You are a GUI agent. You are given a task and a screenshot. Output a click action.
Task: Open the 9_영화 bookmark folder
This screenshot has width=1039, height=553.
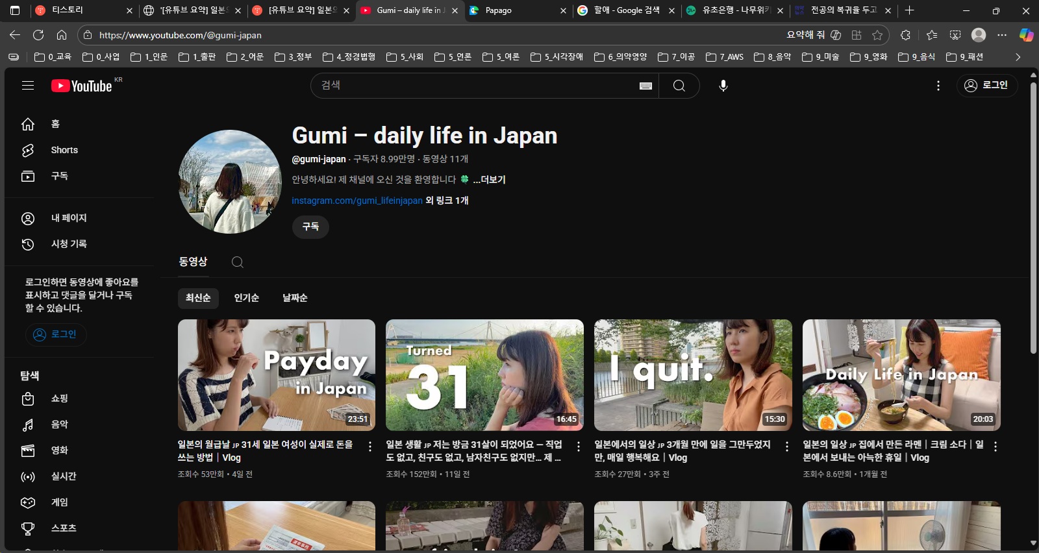869,57
